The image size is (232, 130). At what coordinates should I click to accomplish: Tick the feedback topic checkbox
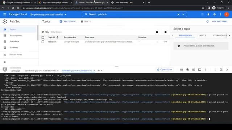tap(43, 42)
